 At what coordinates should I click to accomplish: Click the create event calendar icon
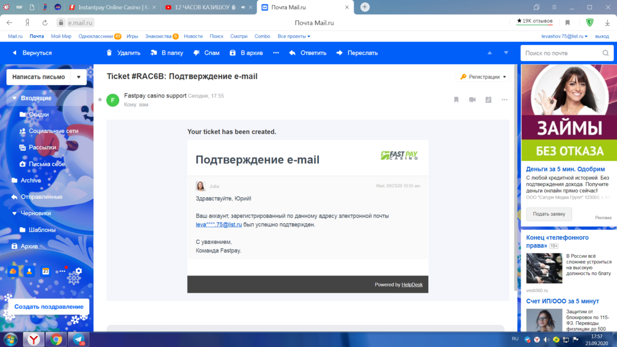[488, 100]
